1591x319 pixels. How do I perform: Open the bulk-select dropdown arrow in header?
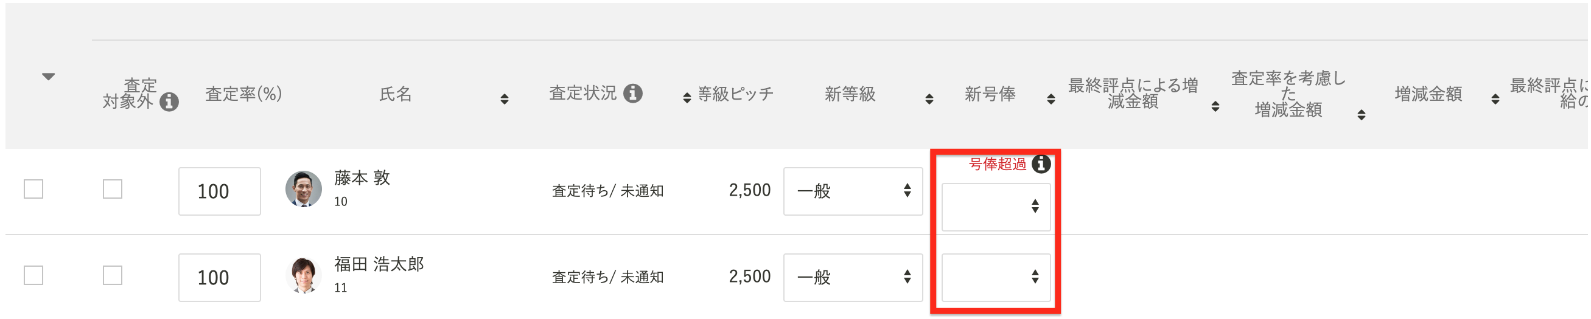tap(48, 77)
